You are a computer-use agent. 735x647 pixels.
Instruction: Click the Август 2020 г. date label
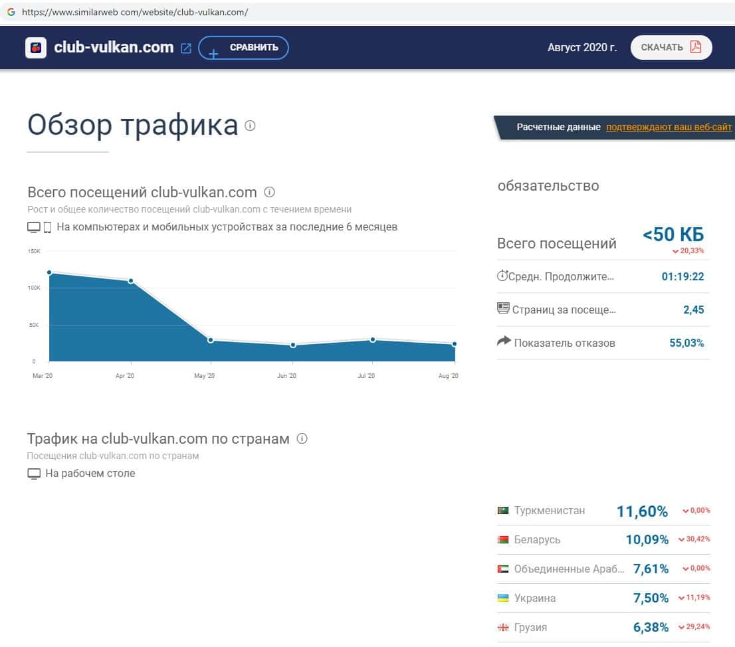(x=581, y=48)
